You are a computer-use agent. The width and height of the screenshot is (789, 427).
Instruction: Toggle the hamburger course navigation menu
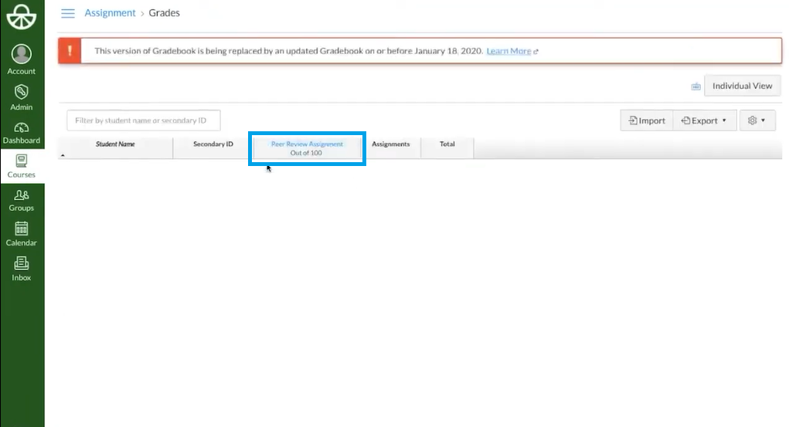point(68,13)
